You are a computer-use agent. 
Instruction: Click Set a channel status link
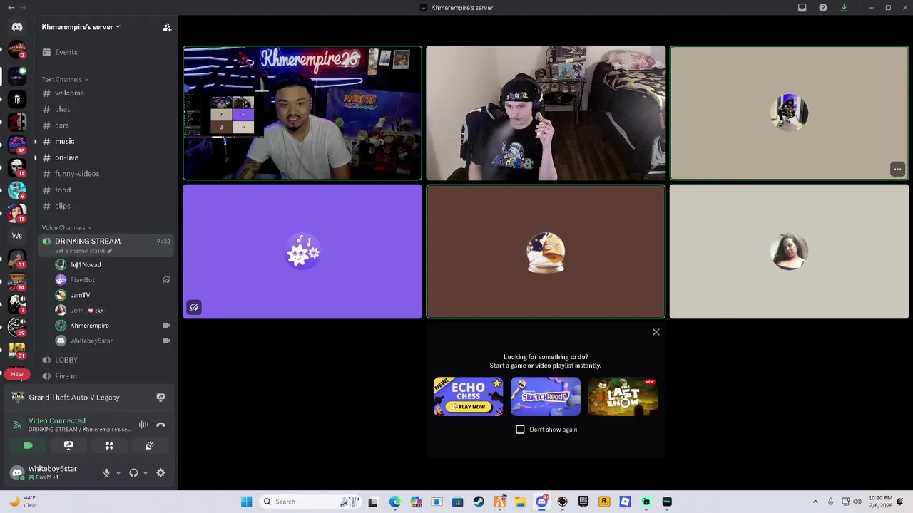(83, 251)
